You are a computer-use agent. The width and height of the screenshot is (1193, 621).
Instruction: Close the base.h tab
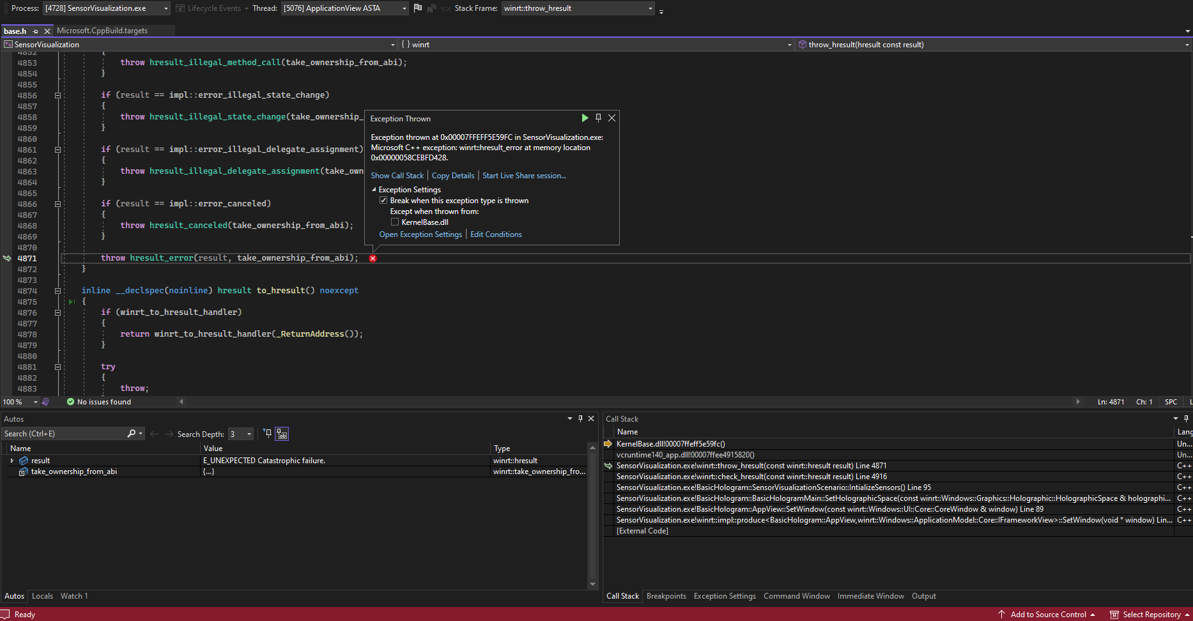(x=47, y=31)
